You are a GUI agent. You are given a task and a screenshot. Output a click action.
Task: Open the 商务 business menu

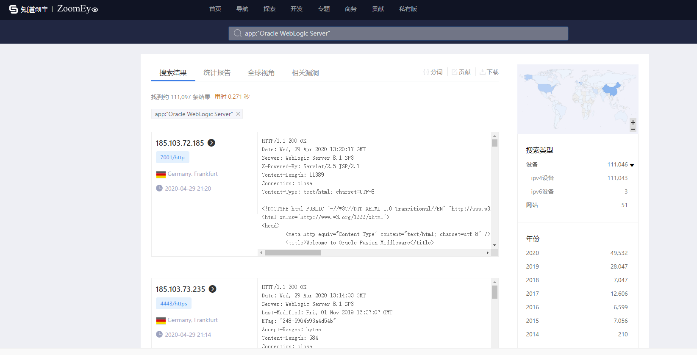click(351, 9)
